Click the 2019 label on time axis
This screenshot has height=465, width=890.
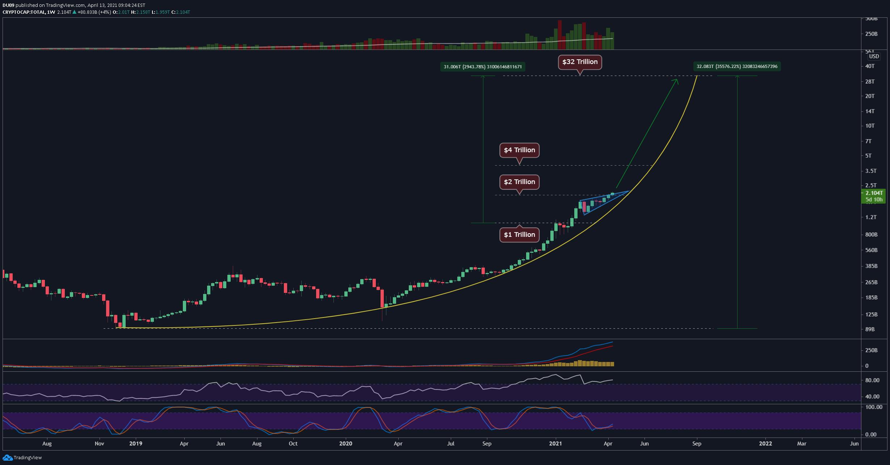point(136,444)
